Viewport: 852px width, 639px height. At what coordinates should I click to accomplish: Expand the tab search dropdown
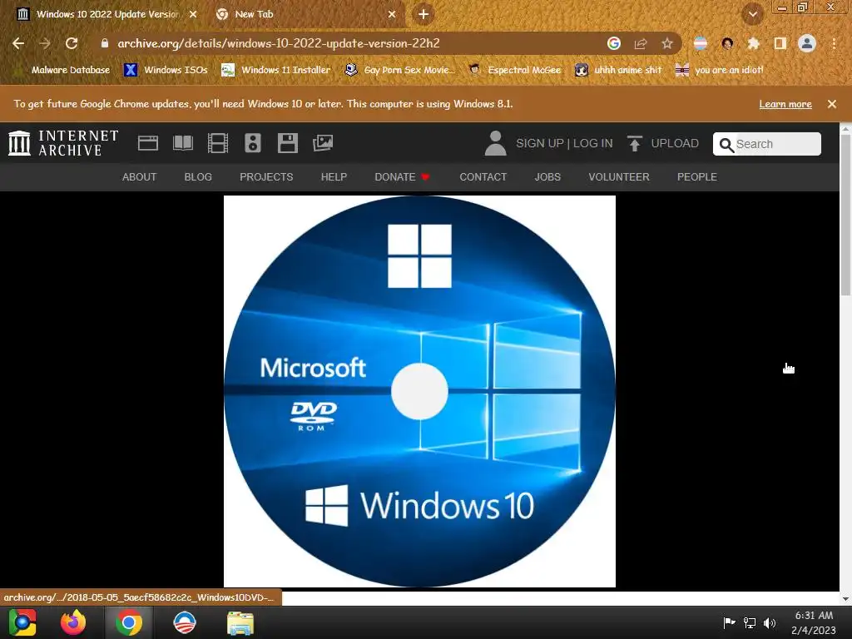tap(753, 15)
